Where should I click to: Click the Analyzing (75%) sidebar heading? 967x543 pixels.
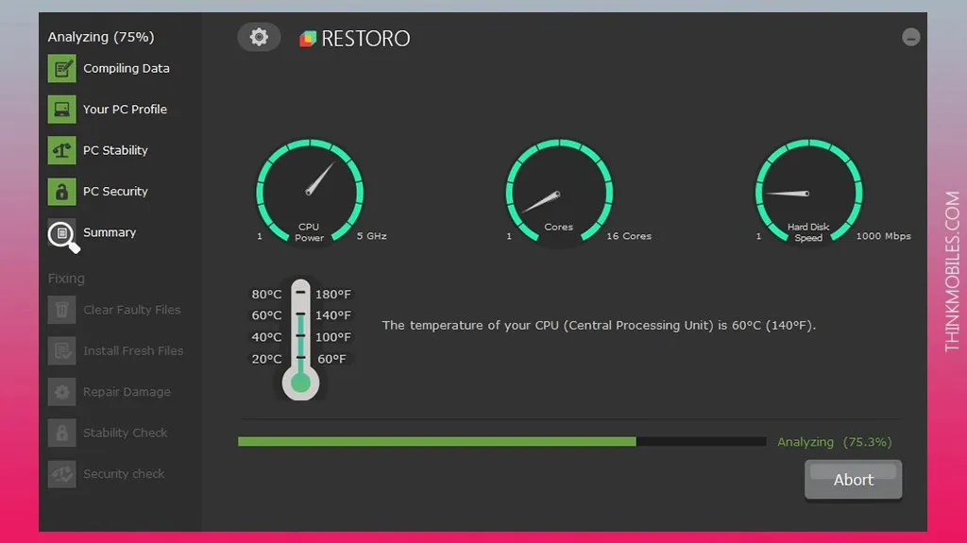click(101, 37)
